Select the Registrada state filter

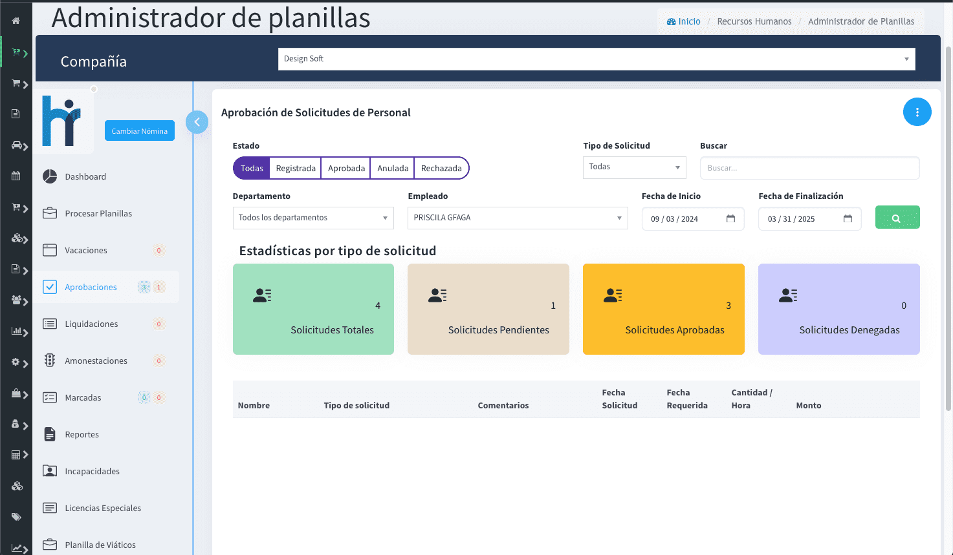click(x=295, y=167)
